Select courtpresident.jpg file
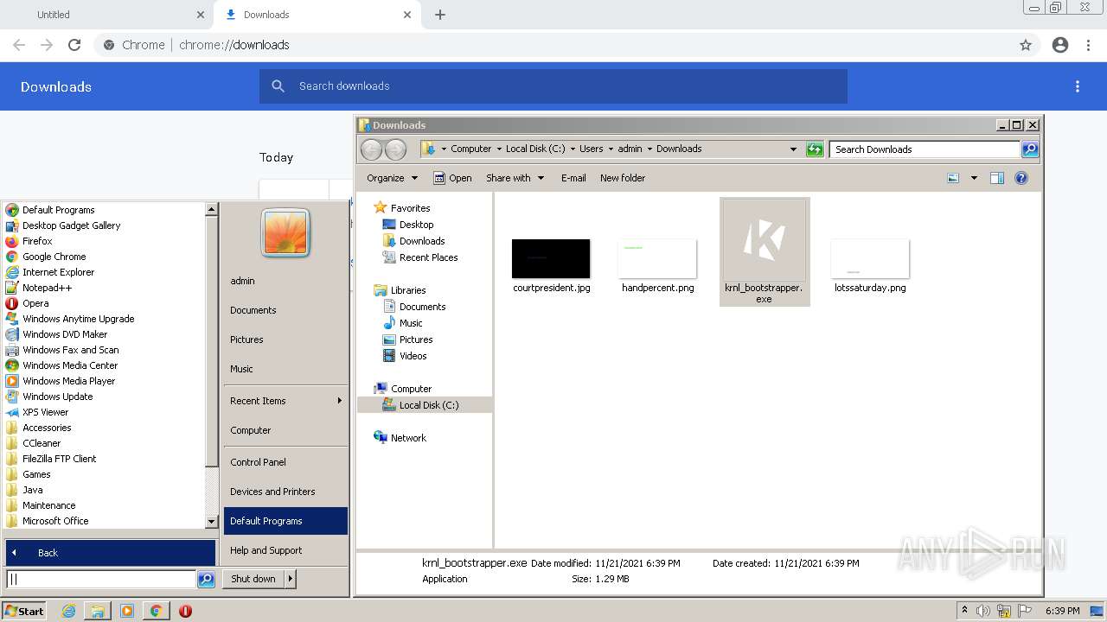 (x=551, y=267)
